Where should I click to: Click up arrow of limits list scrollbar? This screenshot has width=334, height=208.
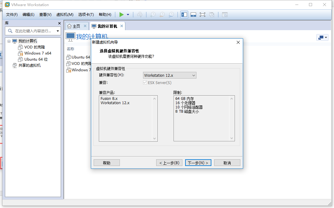[x=232, y=99]
